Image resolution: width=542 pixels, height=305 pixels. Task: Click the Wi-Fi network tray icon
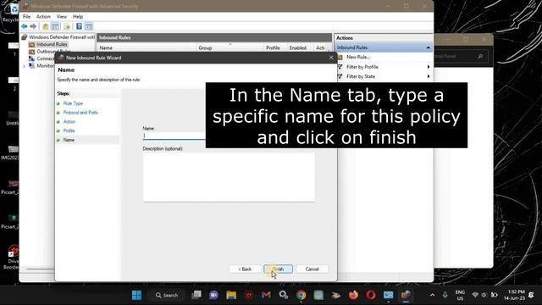click(475, 295)
